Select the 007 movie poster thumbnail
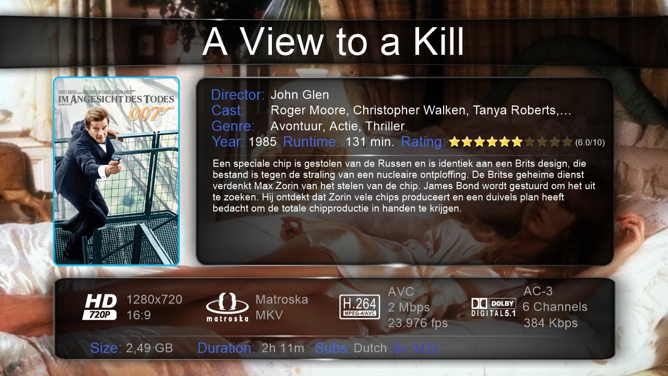 click(116, 171)
